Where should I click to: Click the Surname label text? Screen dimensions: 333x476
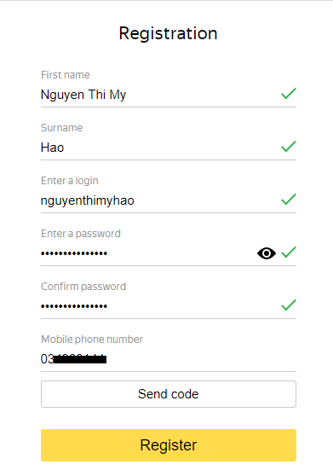click(62, 128)
